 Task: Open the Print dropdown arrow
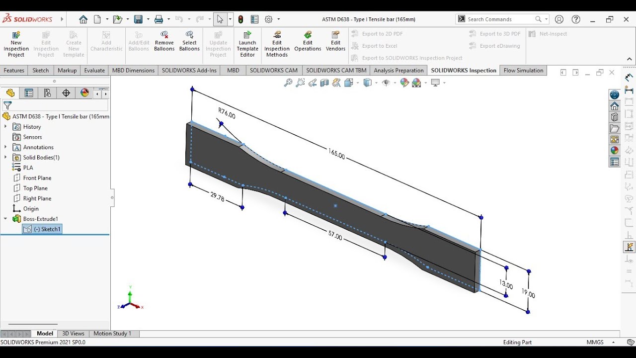tap(168, 19)
